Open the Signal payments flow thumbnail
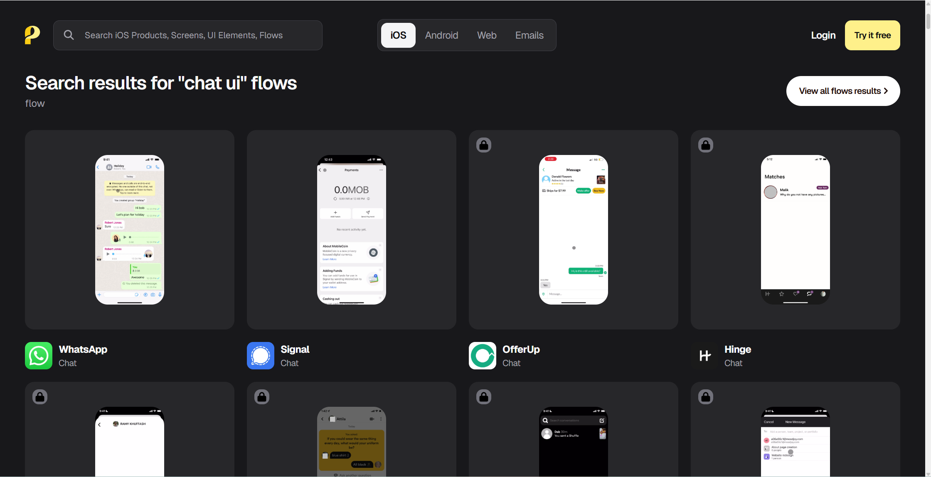This screenshot has height=477, width=931. click(x=352, y=230)
